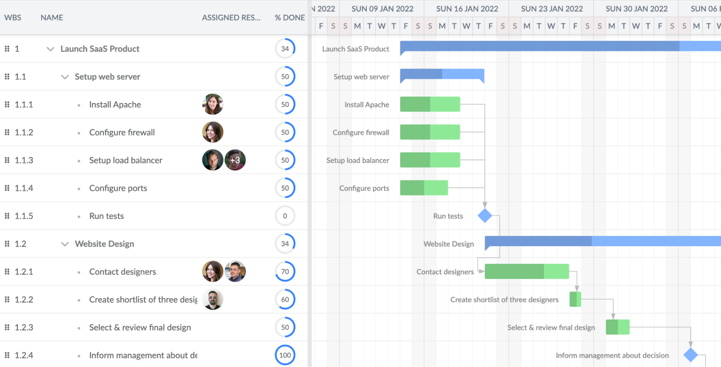Image resolution: width=721 pixels, height=367 pixels.
Task: Collapse the Website Design subtasks
Action: point(65,244)
